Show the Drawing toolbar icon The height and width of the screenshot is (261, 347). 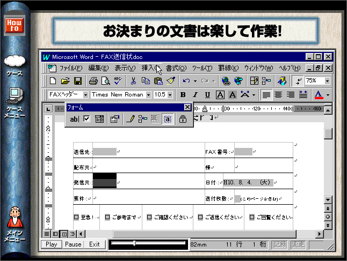[x=282, y=81]
